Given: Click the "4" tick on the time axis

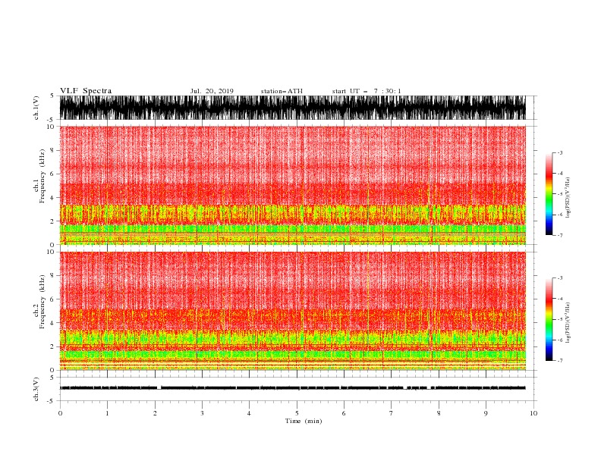Looking at the screenshot, I should pos(249,413).
